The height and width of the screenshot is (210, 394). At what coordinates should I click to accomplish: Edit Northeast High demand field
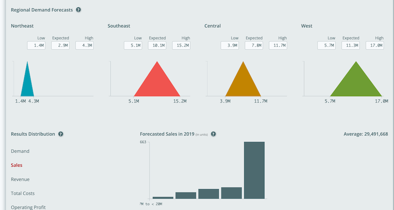coord(84,45)
